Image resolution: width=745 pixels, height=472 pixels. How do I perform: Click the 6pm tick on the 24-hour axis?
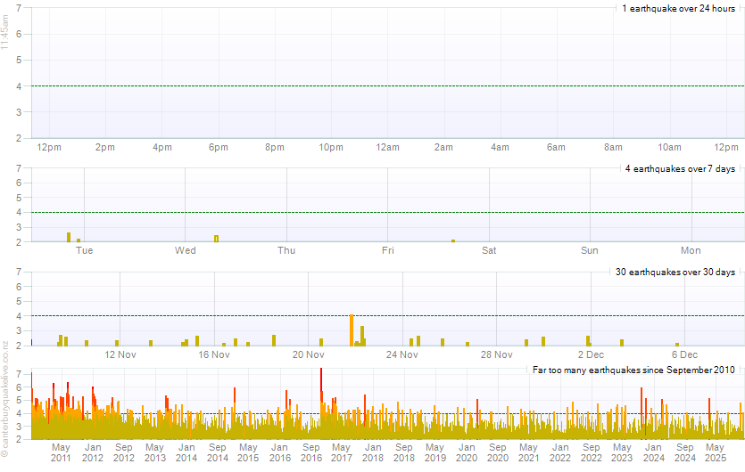[219, 147]
